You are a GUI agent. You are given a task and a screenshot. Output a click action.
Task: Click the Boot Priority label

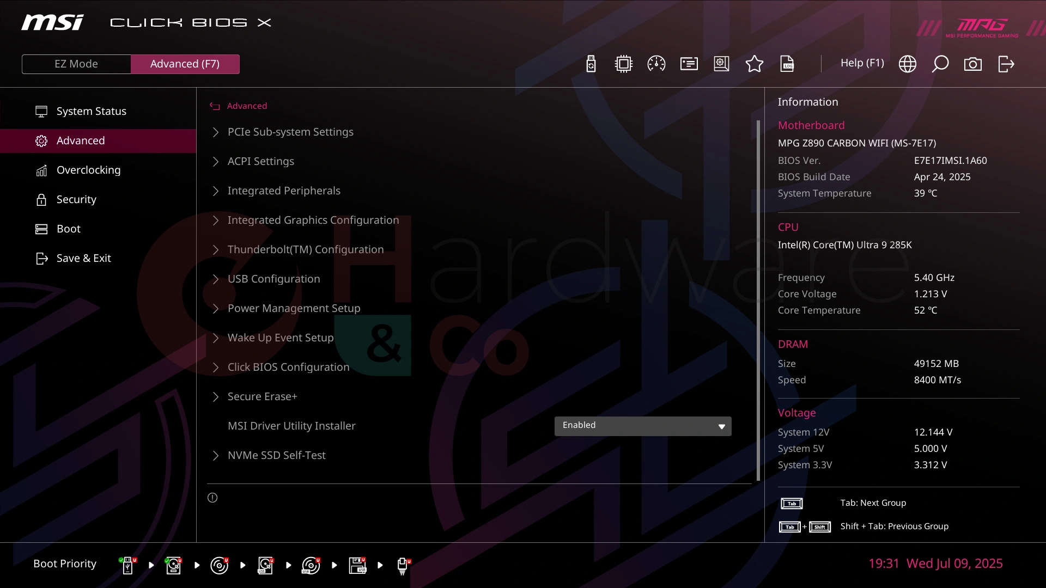click(65, 564)
